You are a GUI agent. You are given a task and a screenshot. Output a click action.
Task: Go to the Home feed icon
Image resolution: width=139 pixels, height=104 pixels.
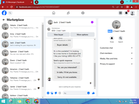[x=54, y=13]
